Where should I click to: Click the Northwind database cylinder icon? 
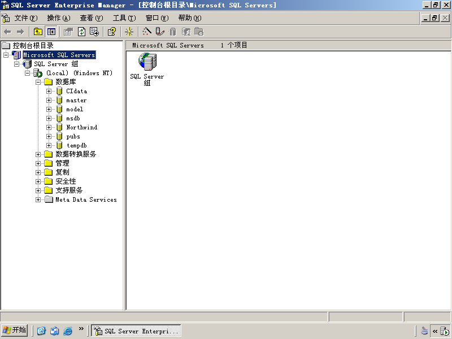pos(59,127)
